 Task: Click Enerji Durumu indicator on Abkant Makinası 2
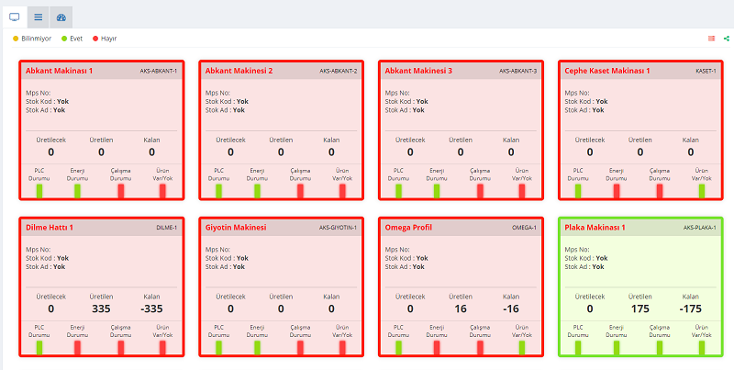[x=257, y=190]
